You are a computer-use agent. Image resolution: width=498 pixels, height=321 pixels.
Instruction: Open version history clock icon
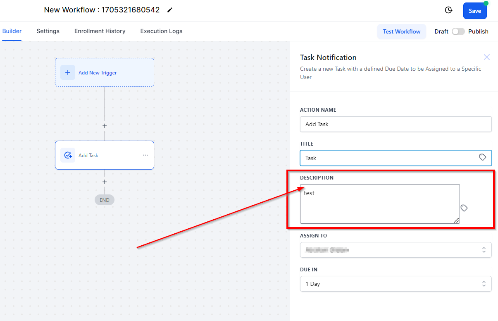448,10
